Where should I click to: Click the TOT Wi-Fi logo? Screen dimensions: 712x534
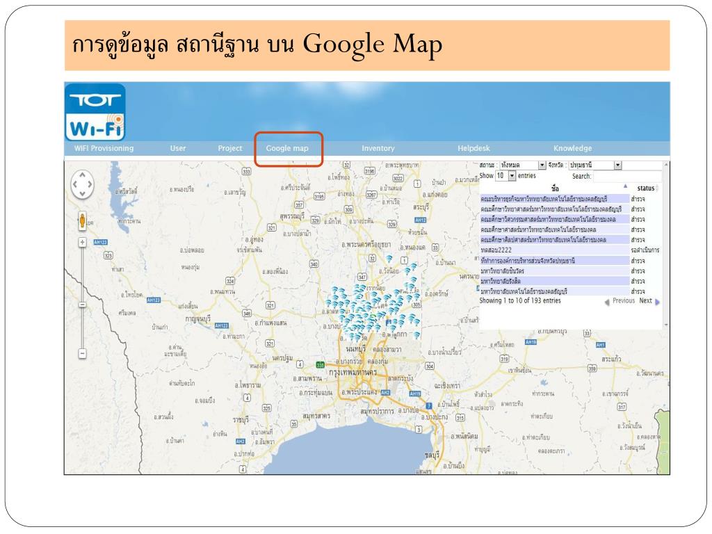[95, 112]
